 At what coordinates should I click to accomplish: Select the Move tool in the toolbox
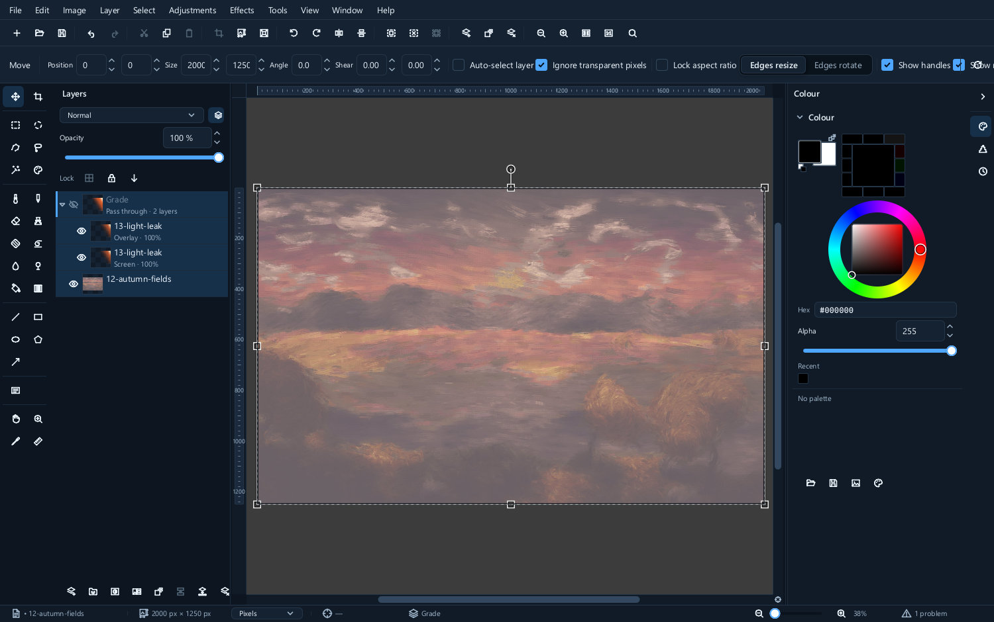pyautogui.click(x=15, y=97)
